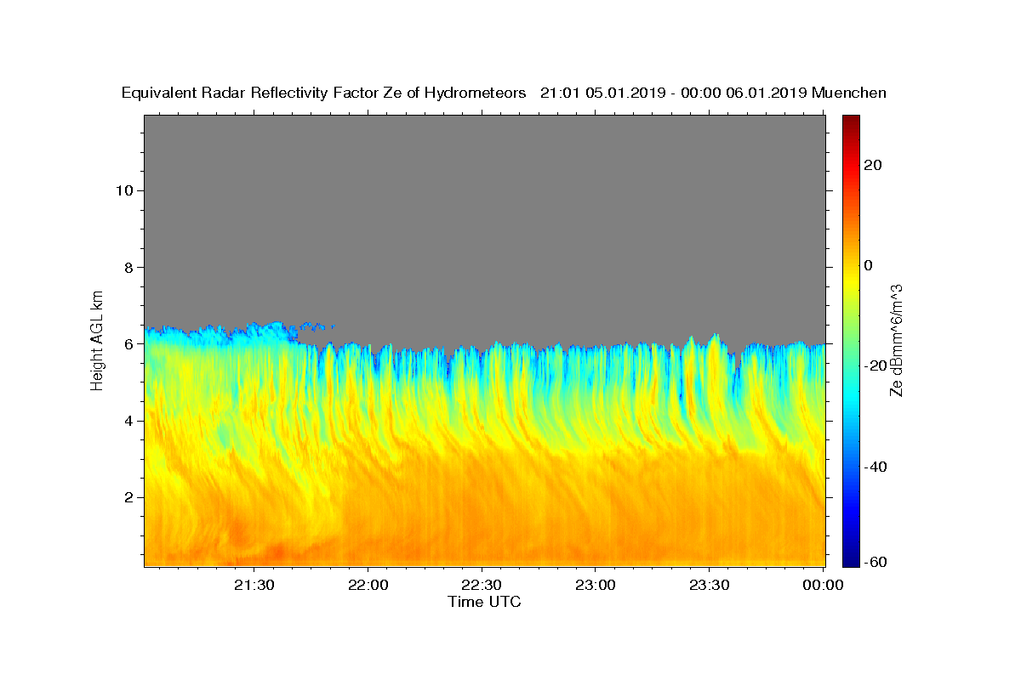1021x680 pixels.
Task: Click the 23:30 time tick label
Action: pos(709,585)
